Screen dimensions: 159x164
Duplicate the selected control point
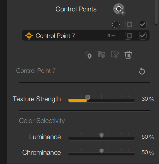pos(88,55)
